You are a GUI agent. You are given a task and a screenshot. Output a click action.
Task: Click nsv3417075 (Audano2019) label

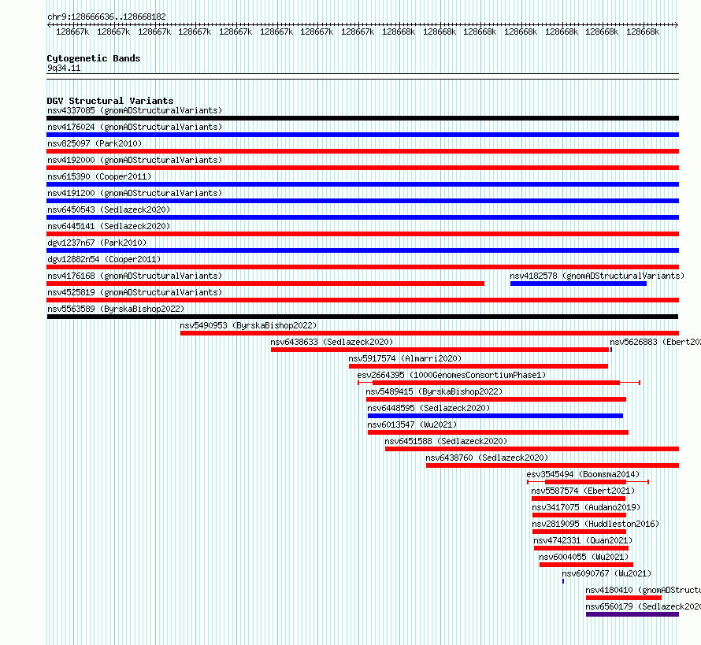586,507
